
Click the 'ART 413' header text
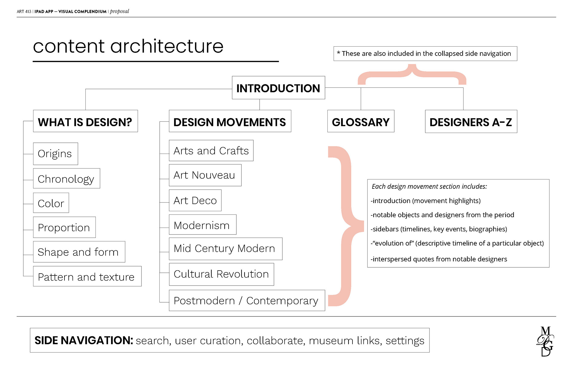(24, 12)
